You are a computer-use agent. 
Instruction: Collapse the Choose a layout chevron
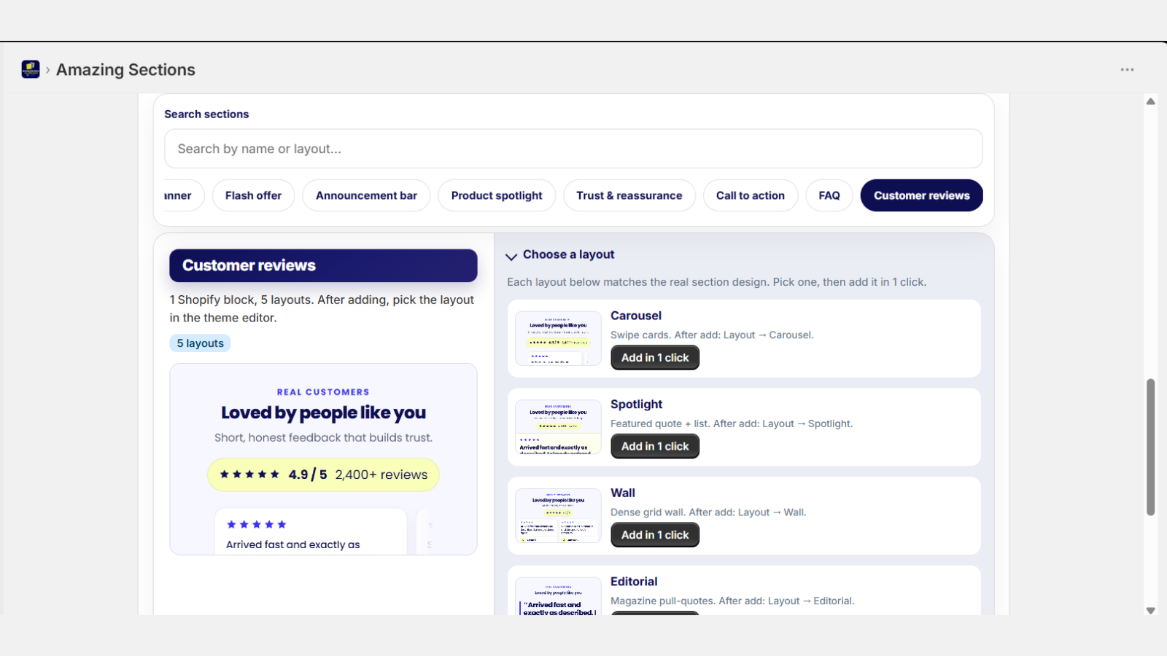(511, 256)
